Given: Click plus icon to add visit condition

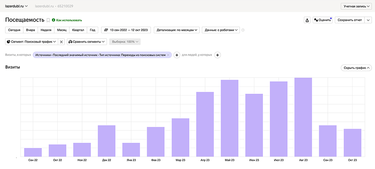Looking at the screenshot, I should coord(177,55).
